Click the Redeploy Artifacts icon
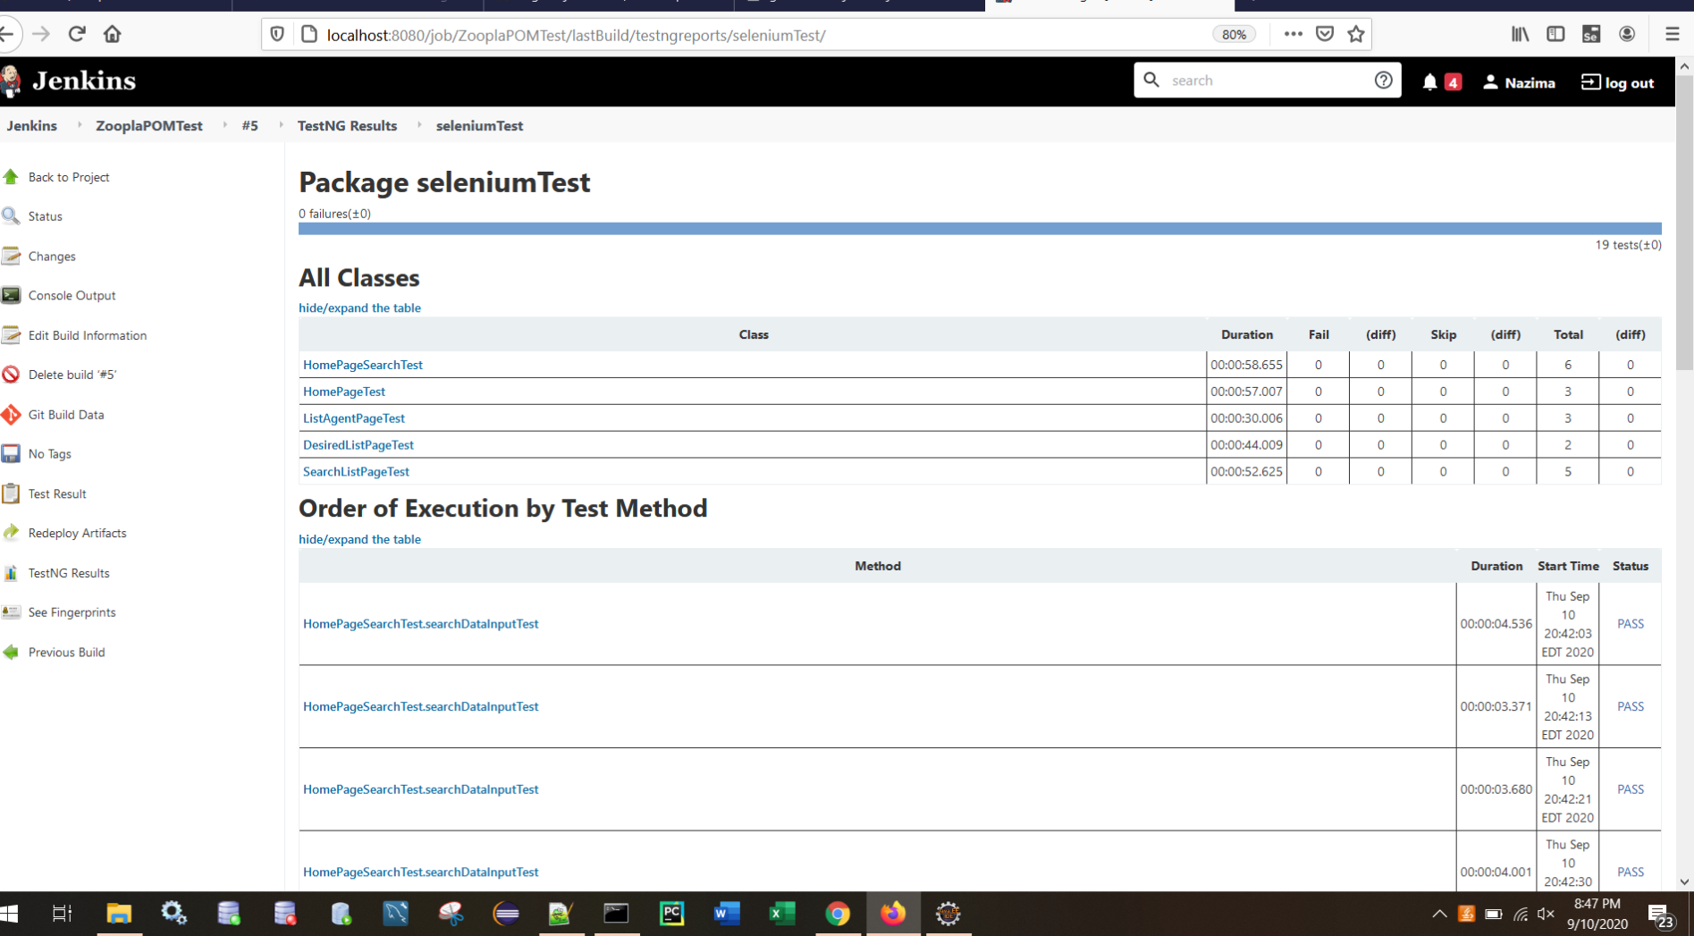 (12, 532)
